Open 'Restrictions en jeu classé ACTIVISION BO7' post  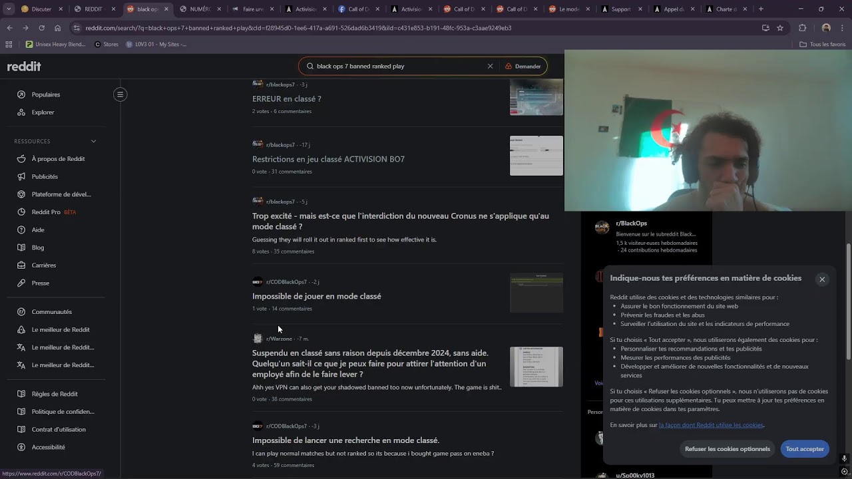tap(328, 160)
